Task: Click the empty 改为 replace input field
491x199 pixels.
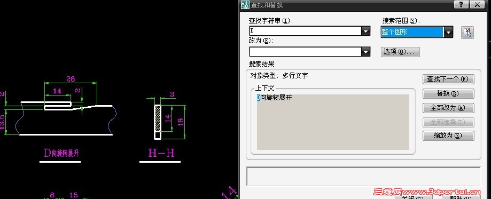Action: 305,52
